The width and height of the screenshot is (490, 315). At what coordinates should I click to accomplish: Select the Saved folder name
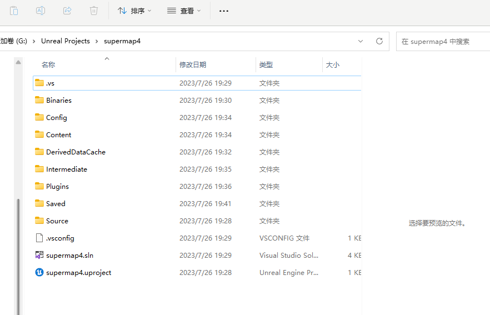(56, 203)
